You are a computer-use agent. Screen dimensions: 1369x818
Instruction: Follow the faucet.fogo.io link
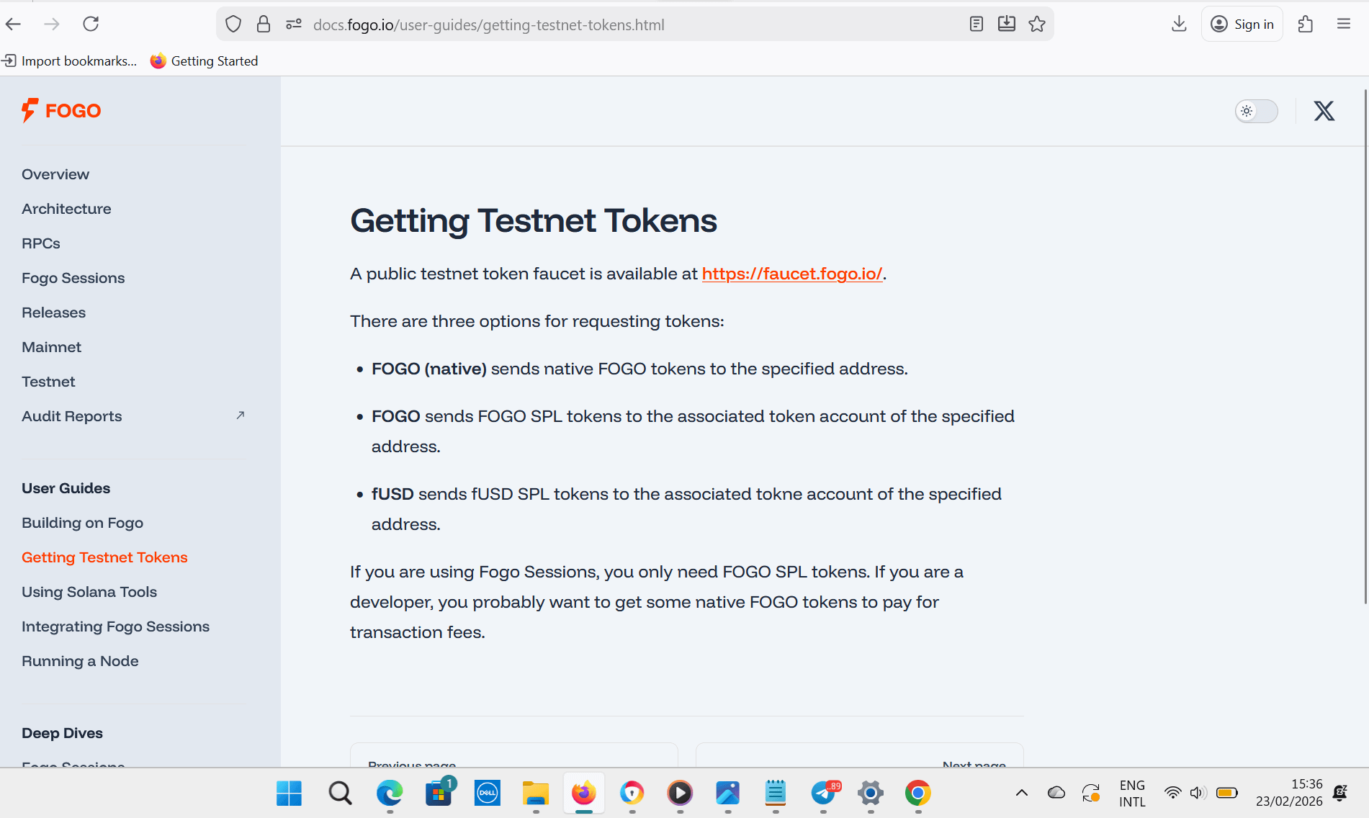(x=792, y=274)
